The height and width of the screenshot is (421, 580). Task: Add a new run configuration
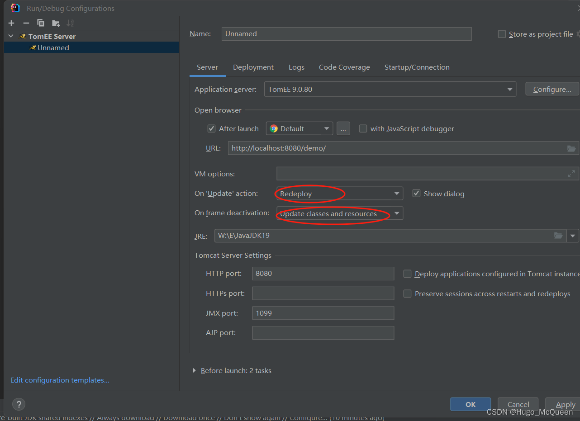[11, 23]
